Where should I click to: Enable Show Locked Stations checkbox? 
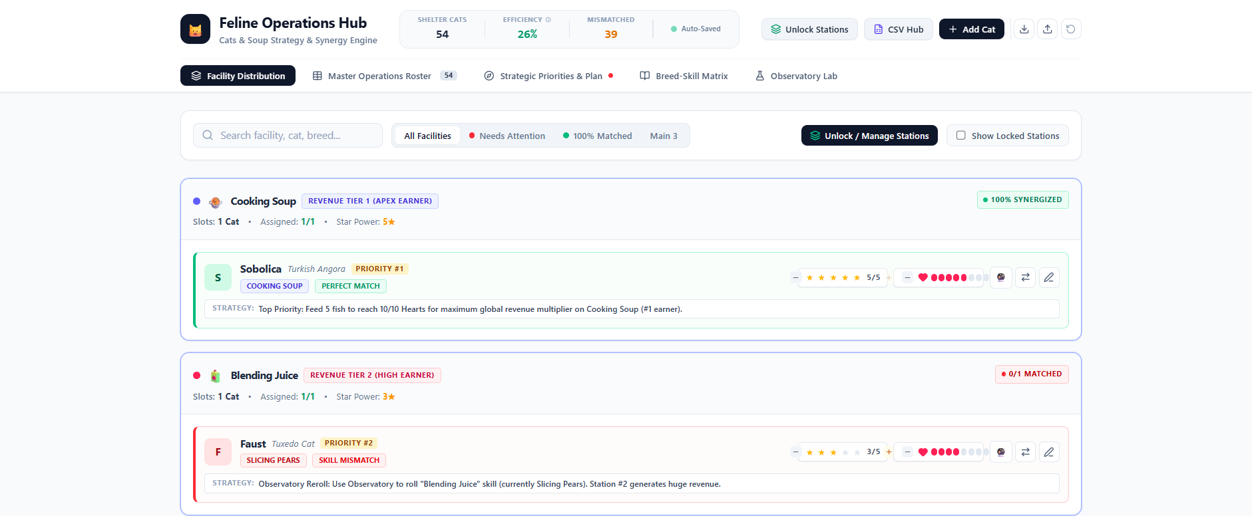(x=961, y=136)
